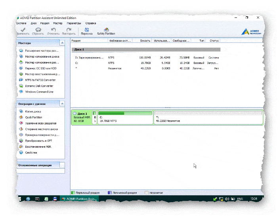Image resolution: width=279 pixels, height=216 pixels.
Task: Click the Удаление всех разделов icon
Action: pyautogui.click(x=21, y=123)
